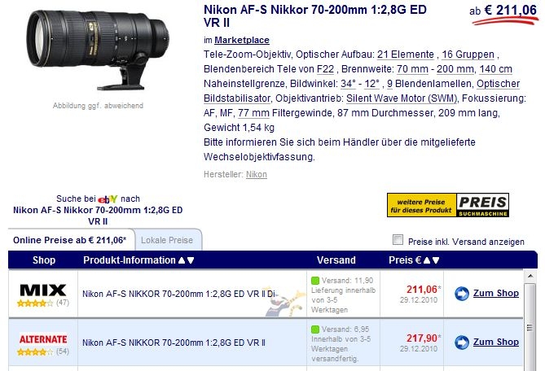The width and height of the screenshot is (545, 371).
Task: Click the blue arrow icon in MIX row
Action: coord(462,294)
